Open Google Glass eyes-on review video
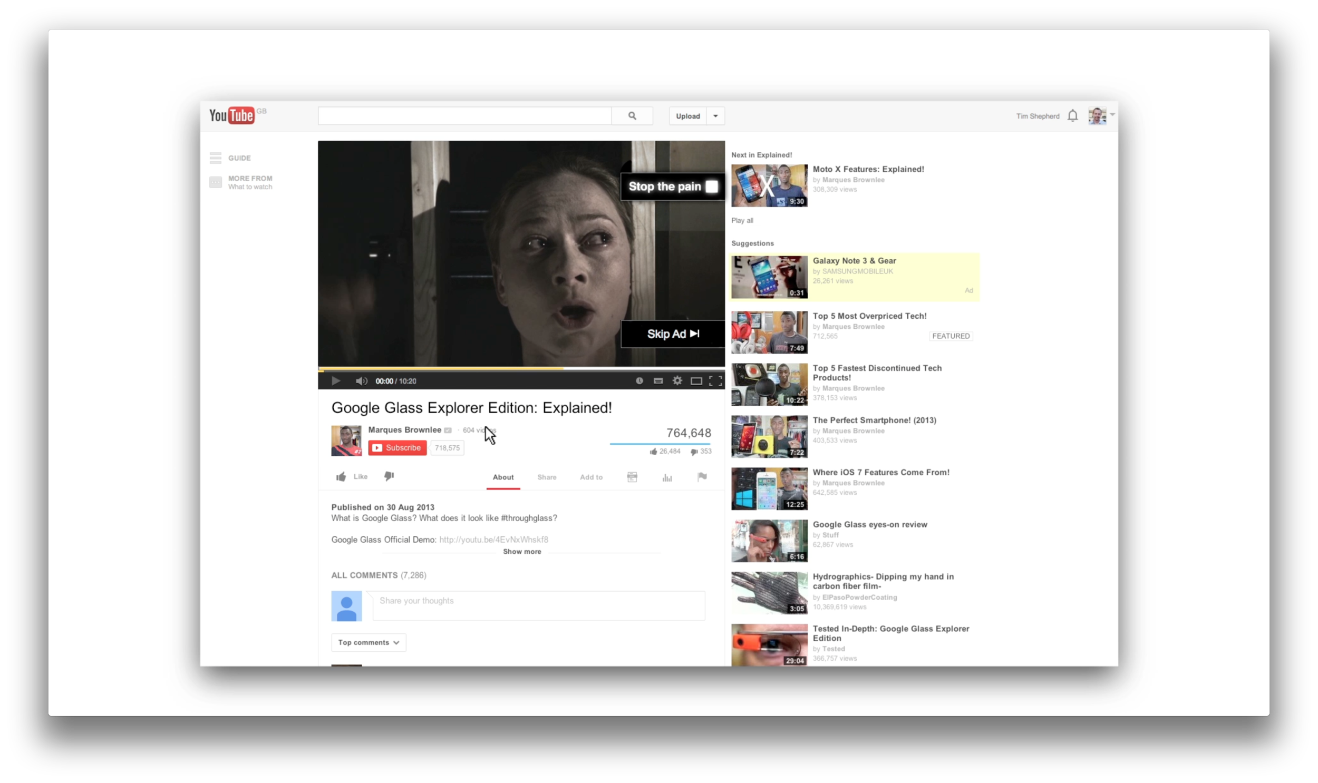This screenshot has height=783, width=1318. (x=869, y=524)
